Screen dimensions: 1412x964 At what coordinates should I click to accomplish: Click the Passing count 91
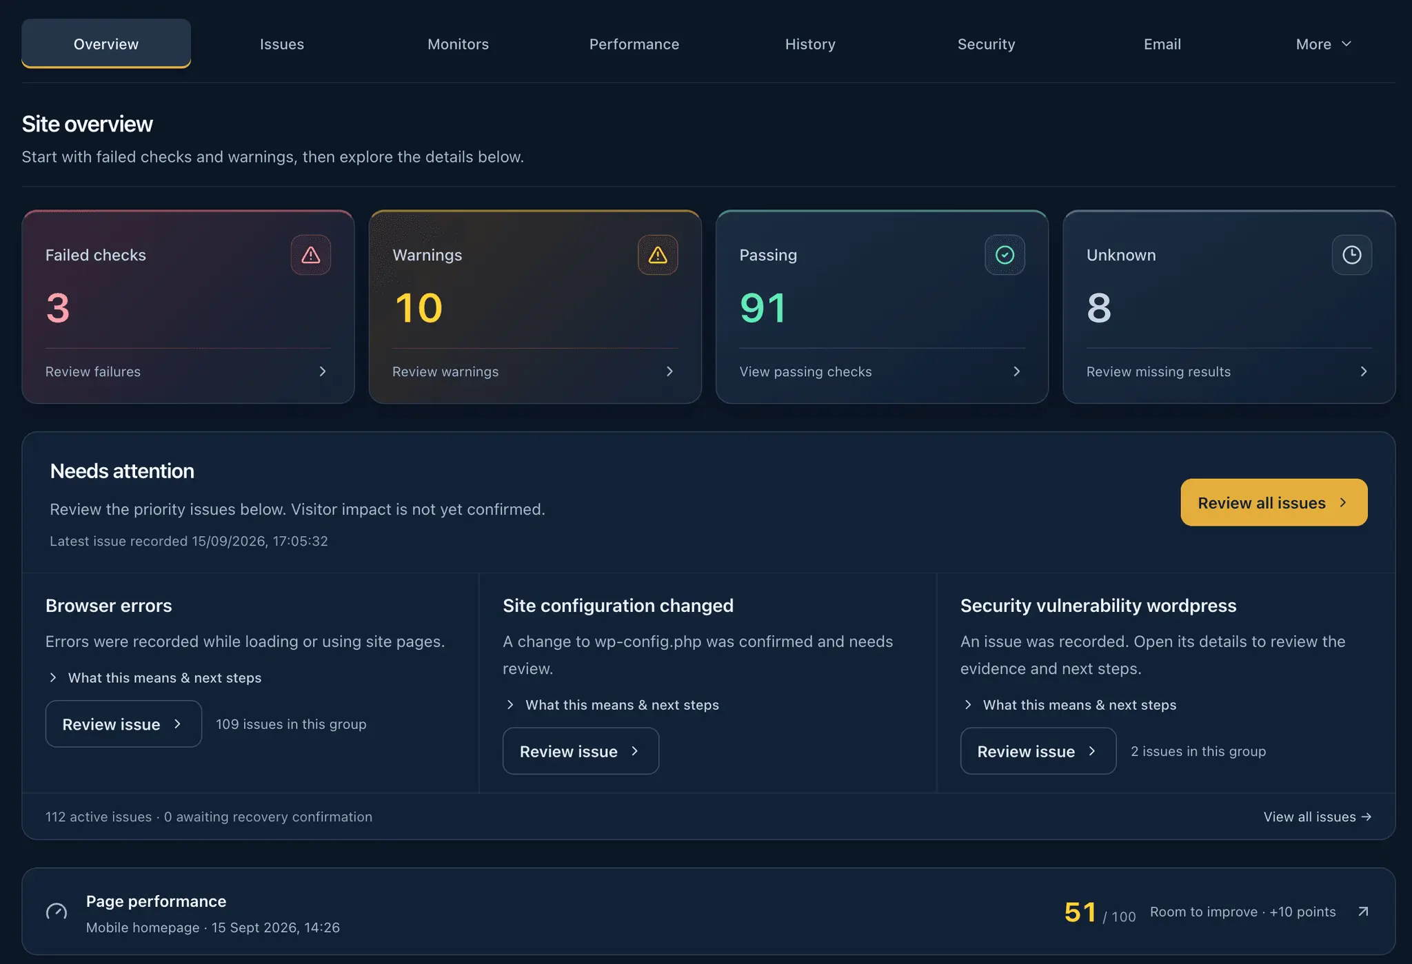click(763, 307)
